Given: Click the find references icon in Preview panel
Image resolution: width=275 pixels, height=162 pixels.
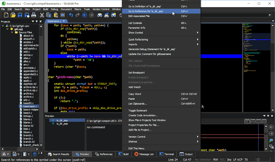Looking at the screenshot, I should click(x=271, y=147).
